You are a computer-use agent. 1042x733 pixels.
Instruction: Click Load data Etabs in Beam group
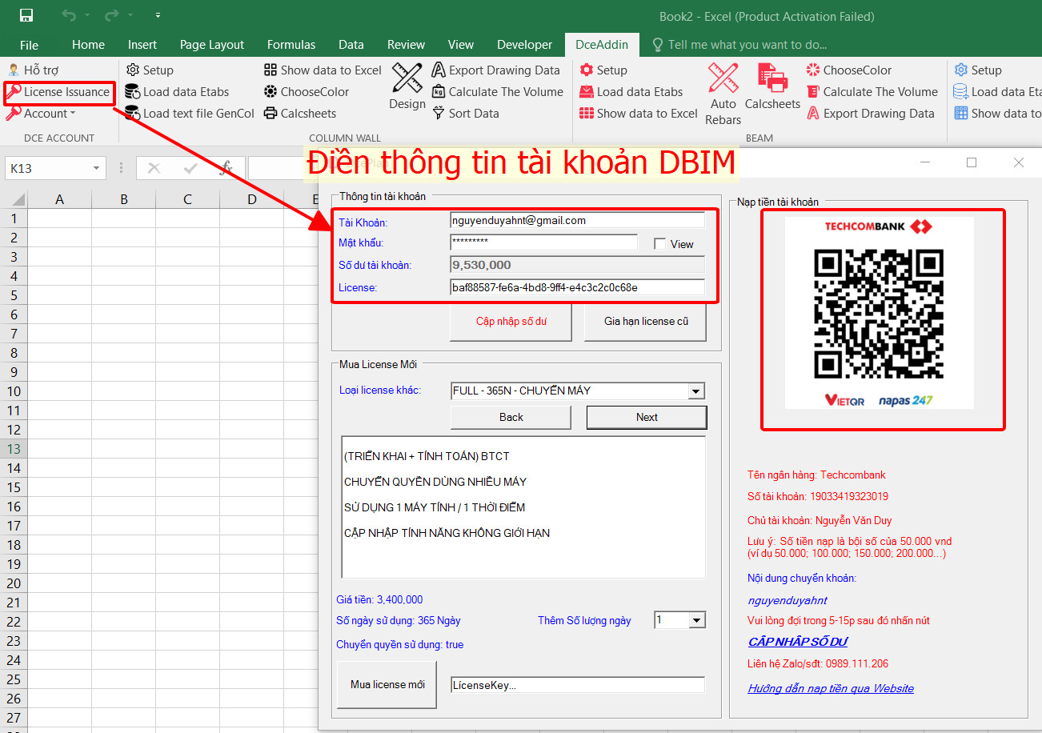click(x=631, y=92)
